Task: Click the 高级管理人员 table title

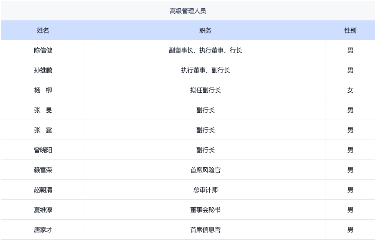Action: point(188,11)
